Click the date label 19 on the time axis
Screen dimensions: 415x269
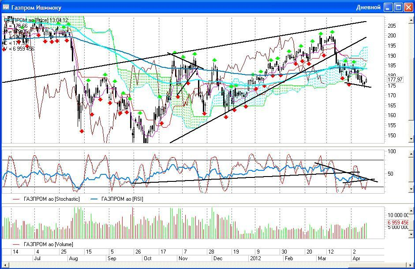[236, 251]
